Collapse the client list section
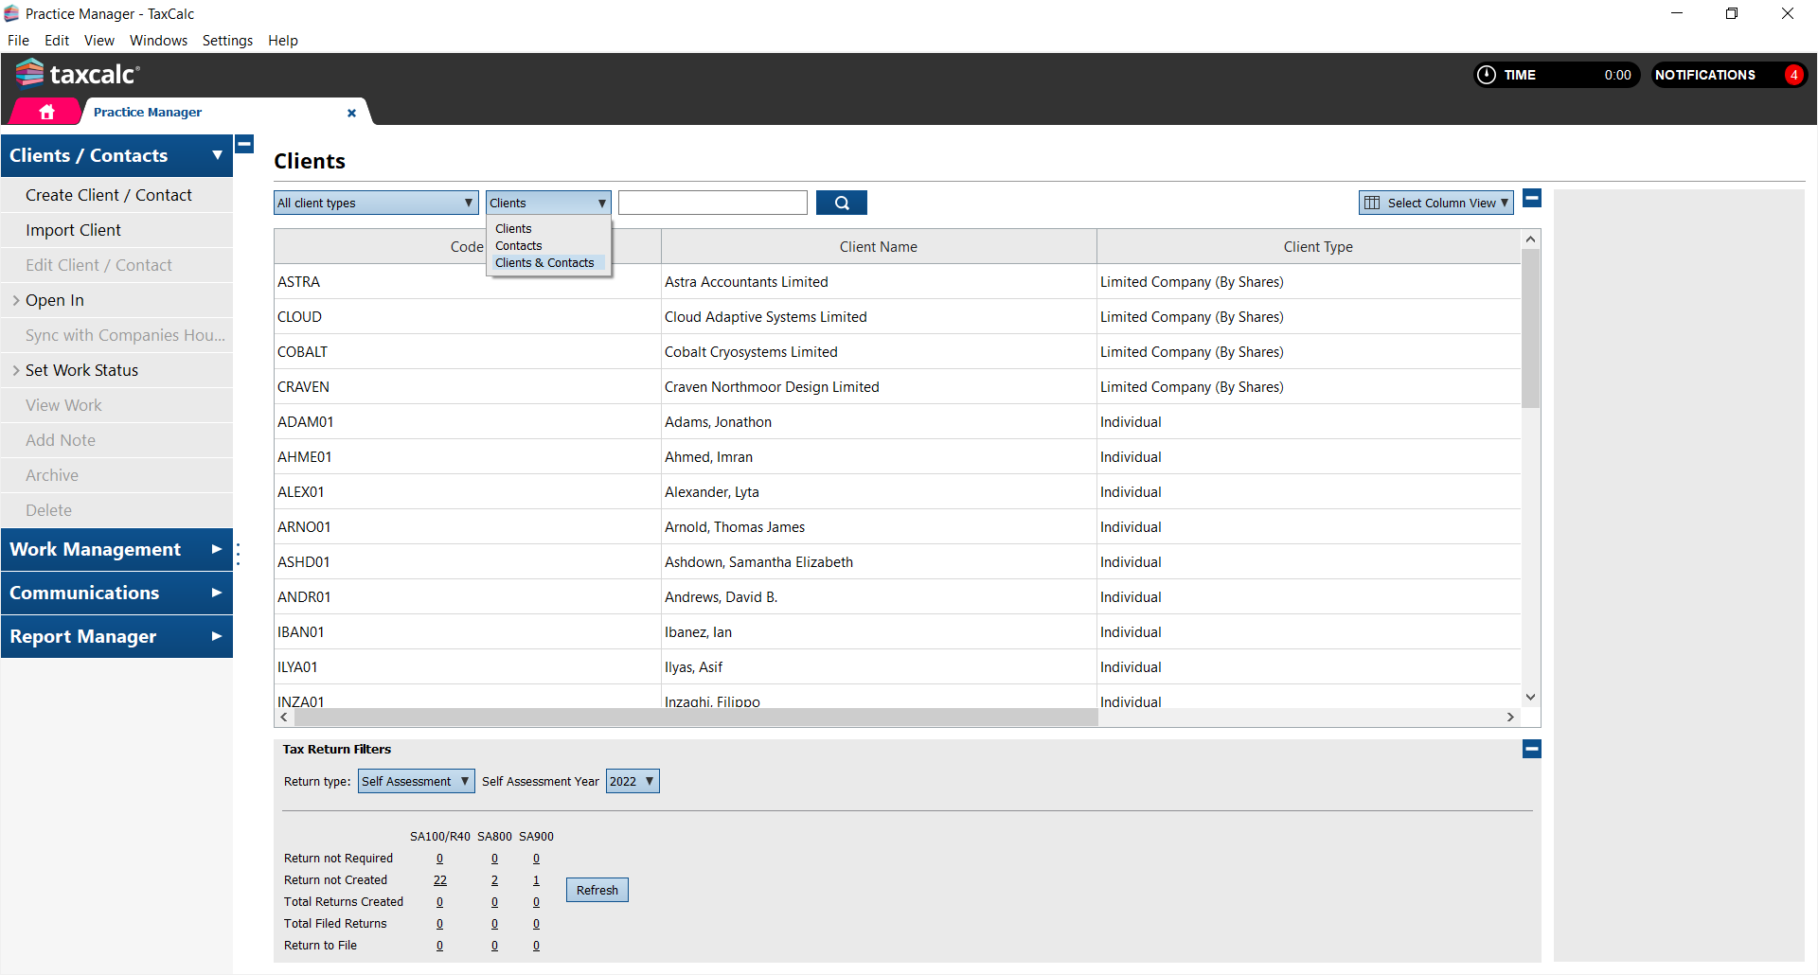This screenshot has height=975, width=1818. (x=1532, y=199)
